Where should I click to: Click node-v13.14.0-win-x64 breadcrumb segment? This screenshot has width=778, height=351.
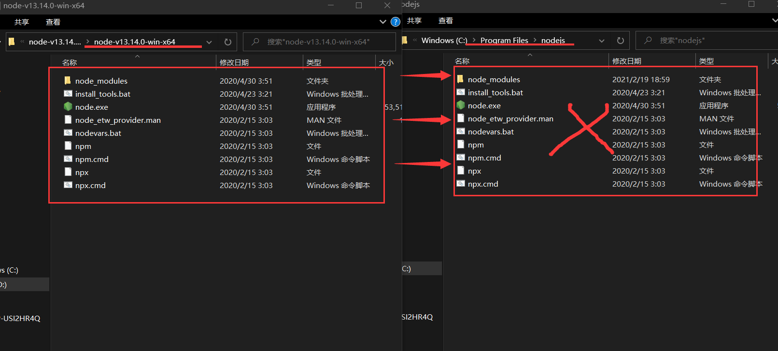tap(135, 42)
